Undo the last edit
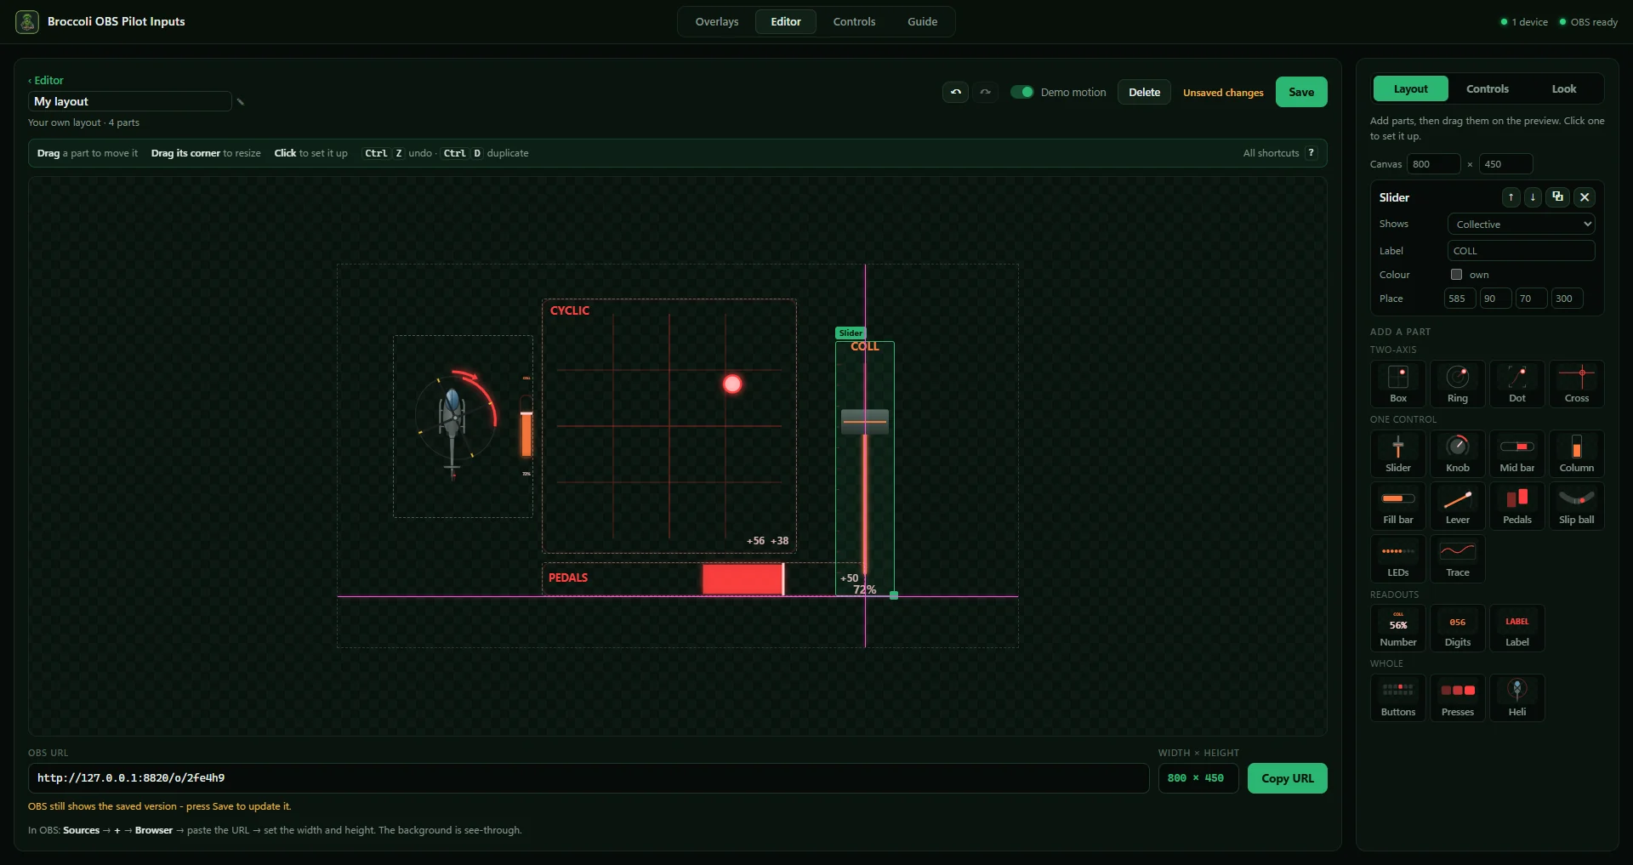This screenshot has height=865, width=1633. (x=956, y=92)
